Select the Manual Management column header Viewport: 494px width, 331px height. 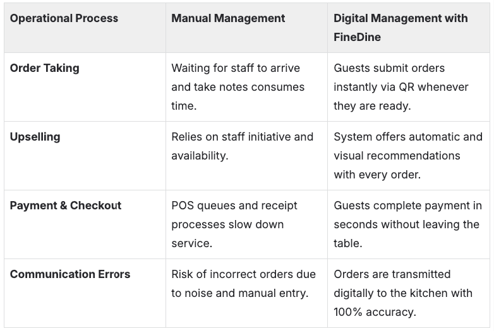tap(228, 18)
